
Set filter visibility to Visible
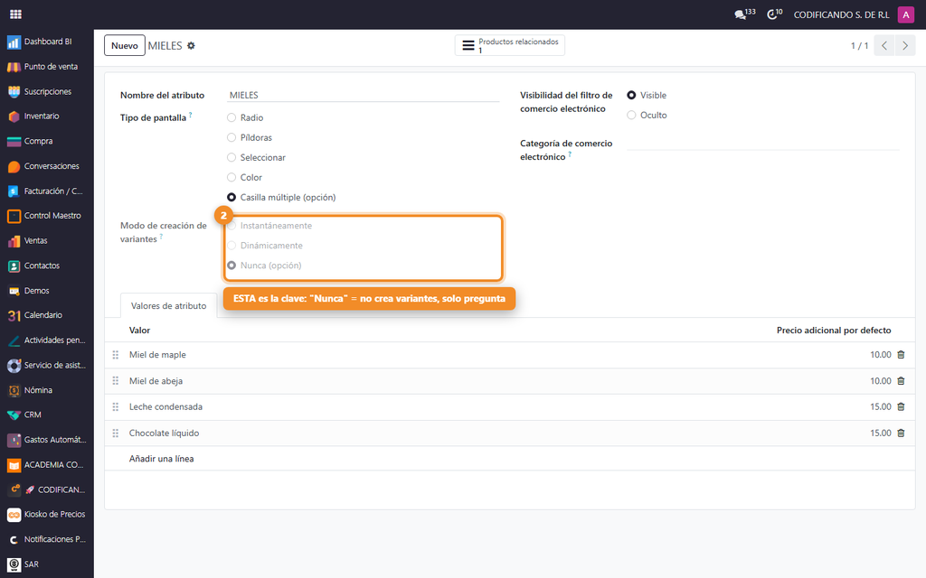pos(631,95)
